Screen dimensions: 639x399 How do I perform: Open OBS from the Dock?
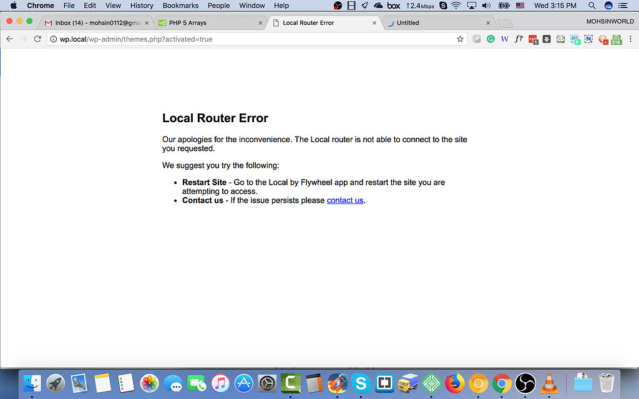click(x=524, y=383)
